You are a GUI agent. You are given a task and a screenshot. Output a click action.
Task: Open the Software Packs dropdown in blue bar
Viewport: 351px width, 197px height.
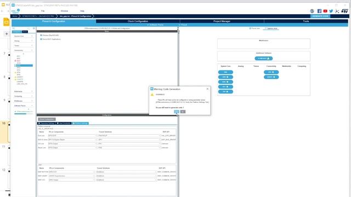155,25
